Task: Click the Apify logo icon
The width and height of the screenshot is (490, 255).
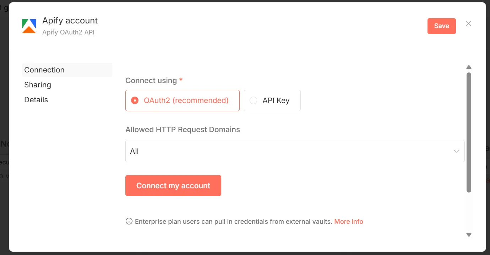Action: tap(29, 25)
